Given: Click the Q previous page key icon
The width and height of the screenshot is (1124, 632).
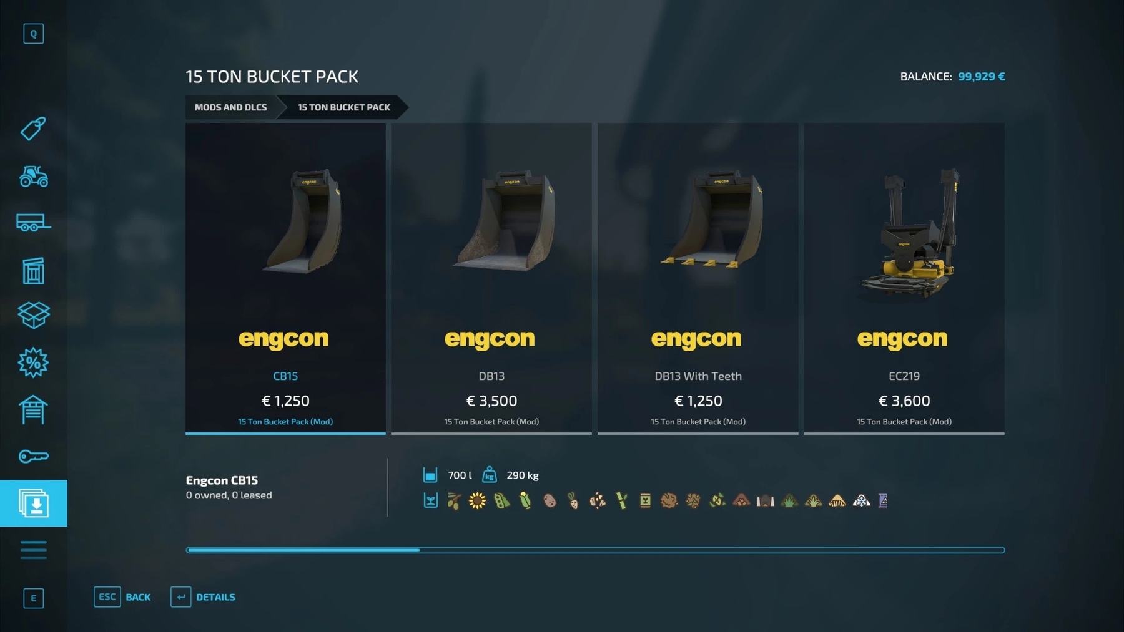Looking at the screenshot, I should [x=34, y=34].
